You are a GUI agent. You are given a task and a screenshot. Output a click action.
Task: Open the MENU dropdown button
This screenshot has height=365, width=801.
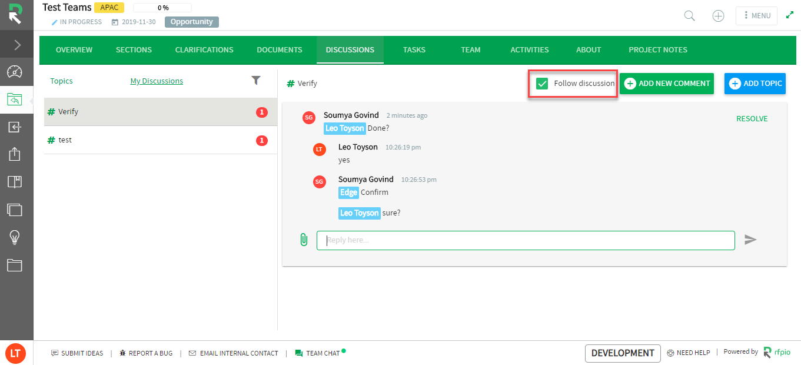756,16
